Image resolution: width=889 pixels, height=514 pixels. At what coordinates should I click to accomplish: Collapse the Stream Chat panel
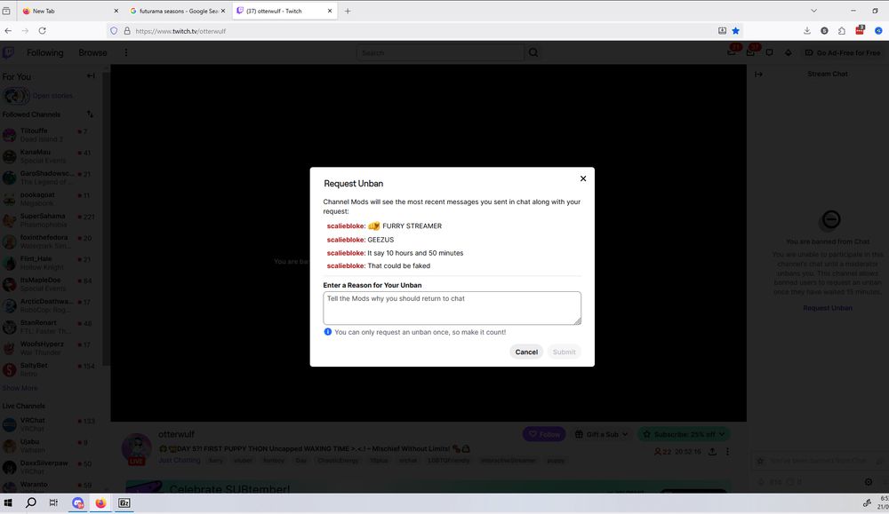(758, 75)
